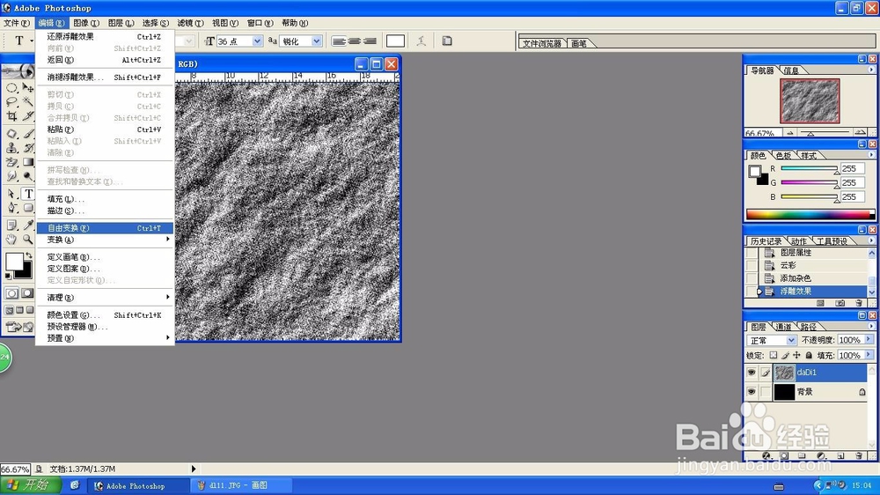Select the Pen tool
Image resolution: width=880 pixels, height=495 pixels.
point(11,208)
